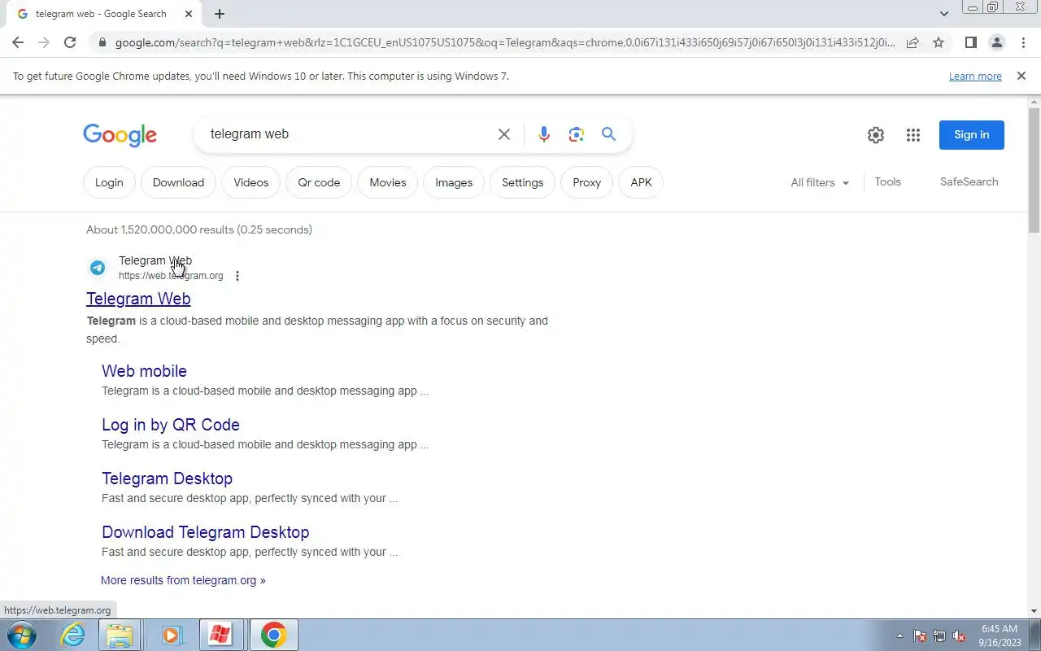Click scrollbar down arrow
1041x651 pixels.
click(x=1034, y=610)
